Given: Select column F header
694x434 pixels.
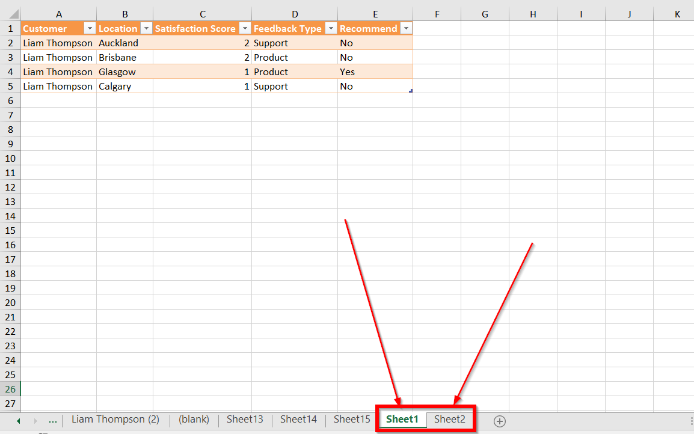Looking at the screenshot, I should point(437,14).
